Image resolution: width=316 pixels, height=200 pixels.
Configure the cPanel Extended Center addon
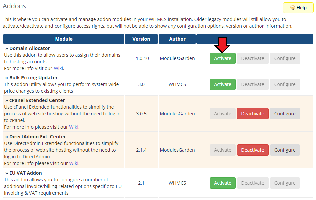click(x=285, y=114)
